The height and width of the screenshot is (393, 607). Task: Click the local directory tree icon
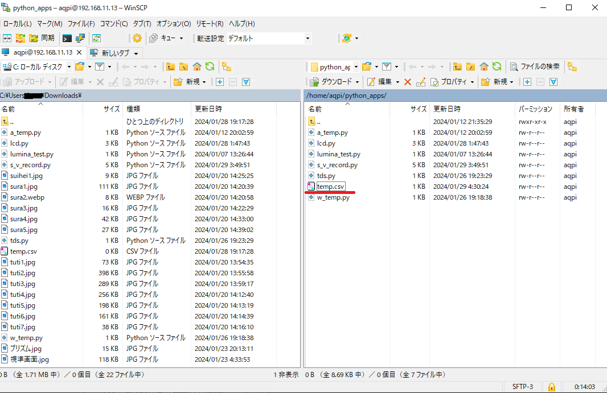(x=227, y=67)
